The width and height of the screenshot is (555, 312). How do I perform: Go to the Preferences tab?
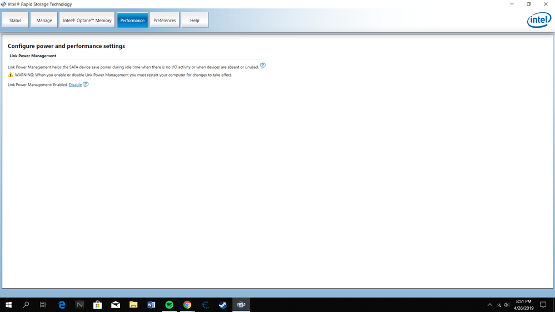164,20
